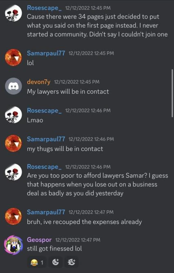174x273 pixels.
Task: Select the 'still got finessed lol' message
Action: coord(54,248)
